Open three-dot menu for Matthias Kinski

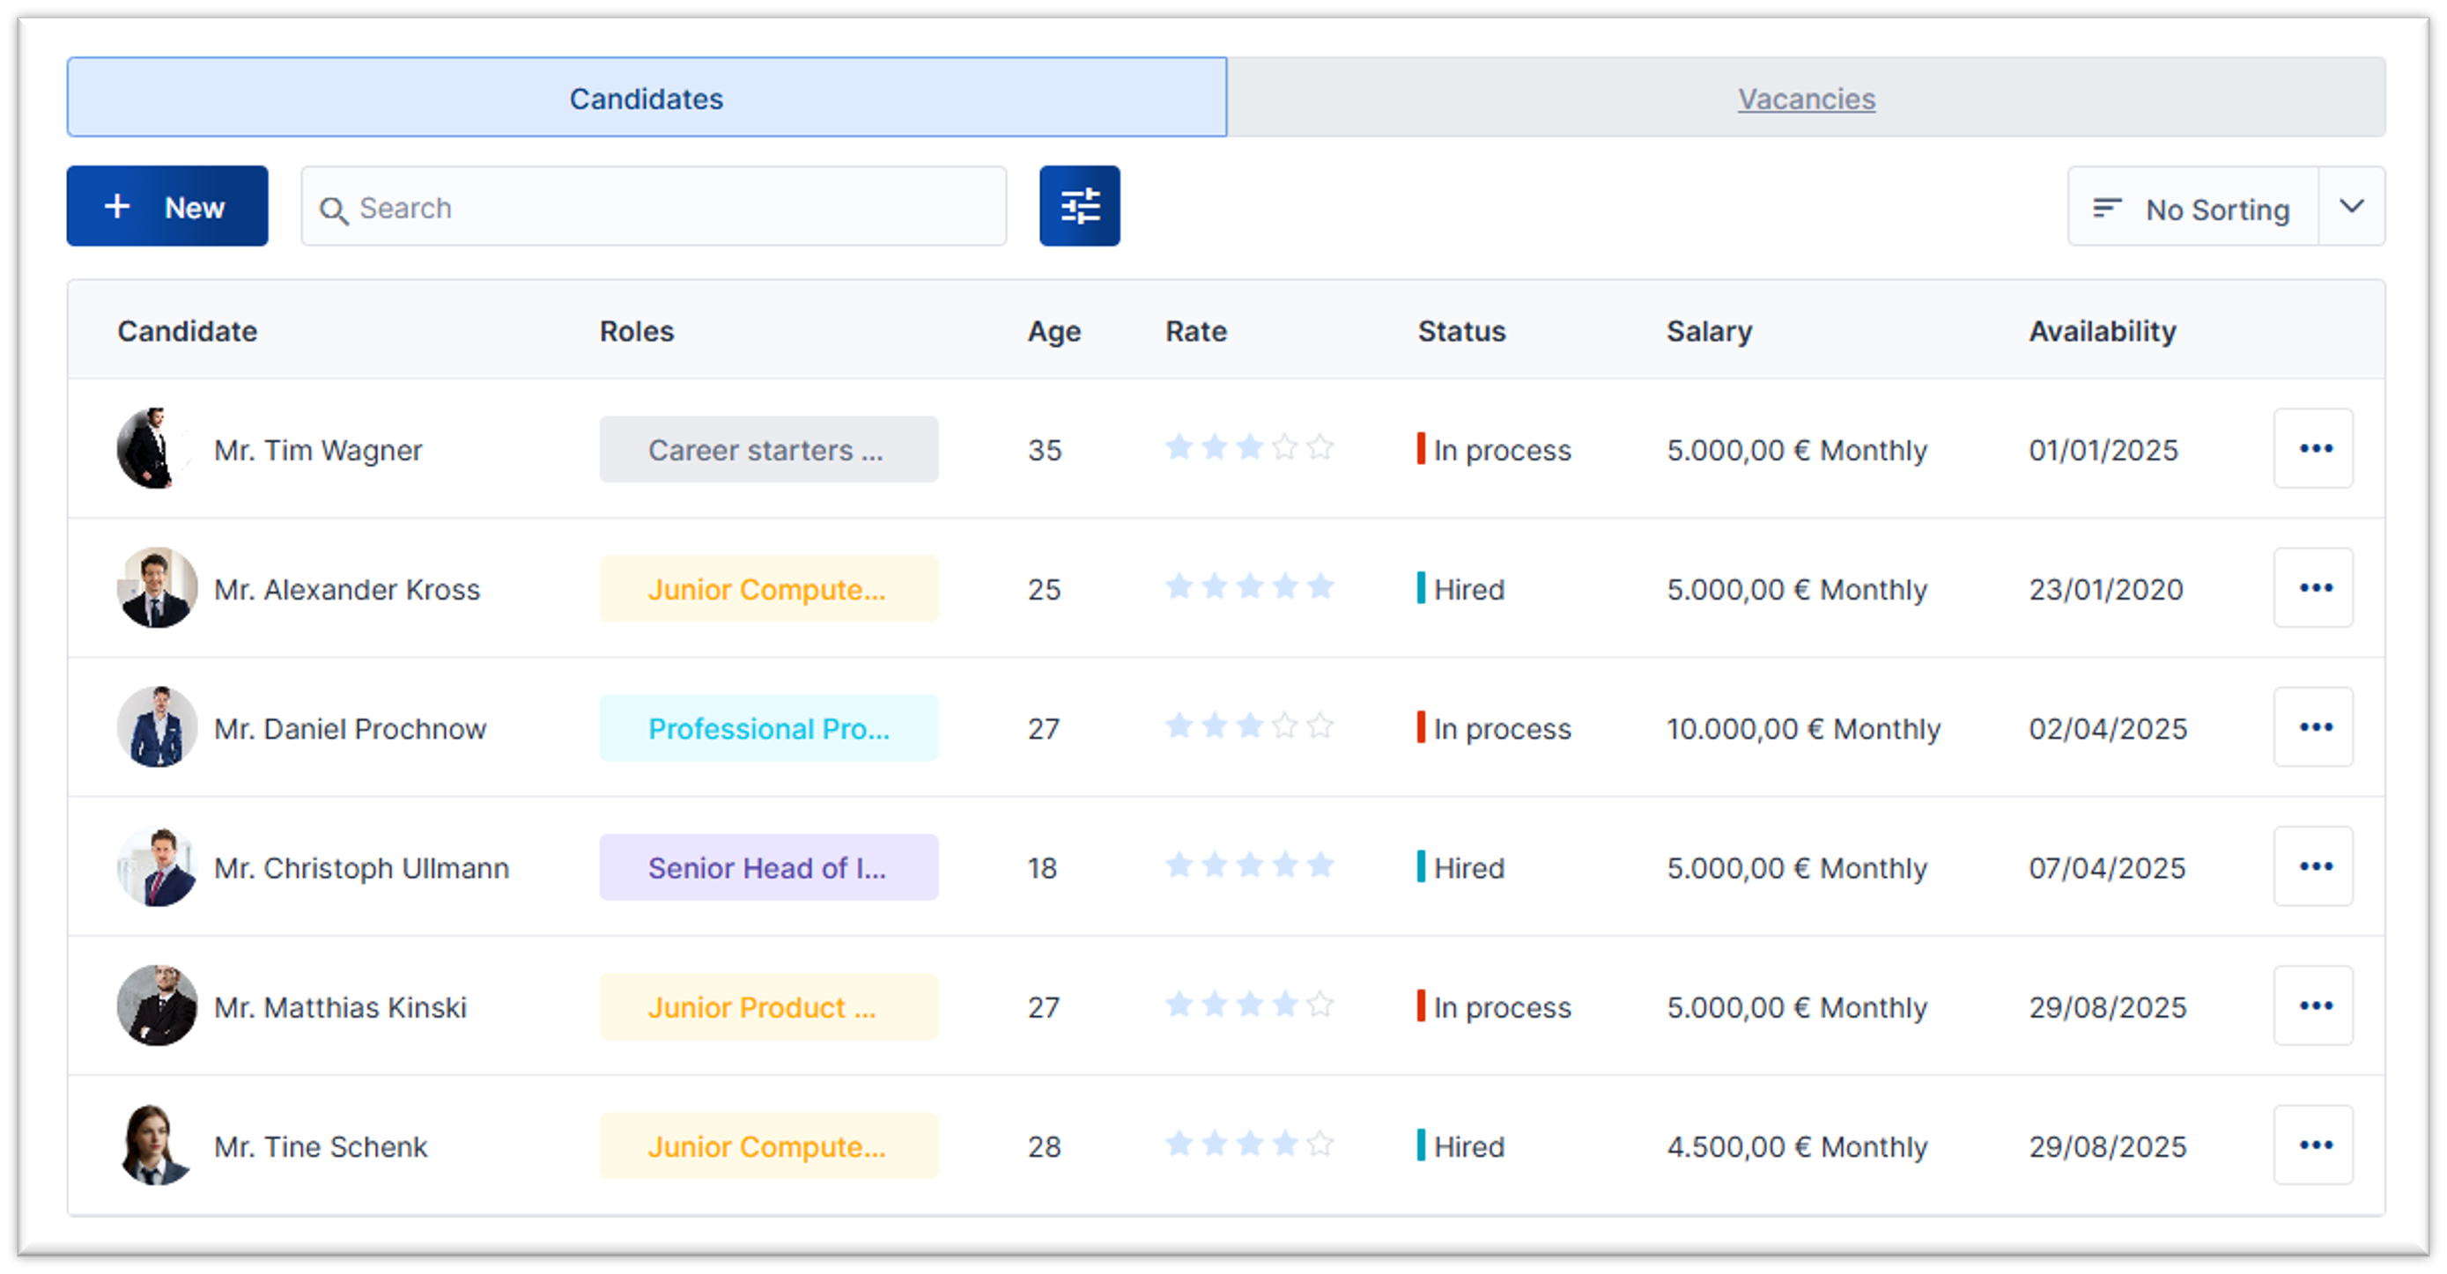click(x=2312, y=1005)
